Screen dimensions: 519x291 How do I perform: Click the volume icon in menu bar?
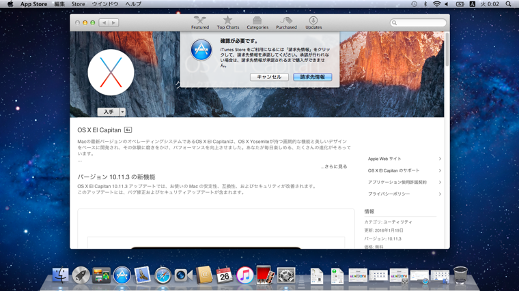(447, 4)
